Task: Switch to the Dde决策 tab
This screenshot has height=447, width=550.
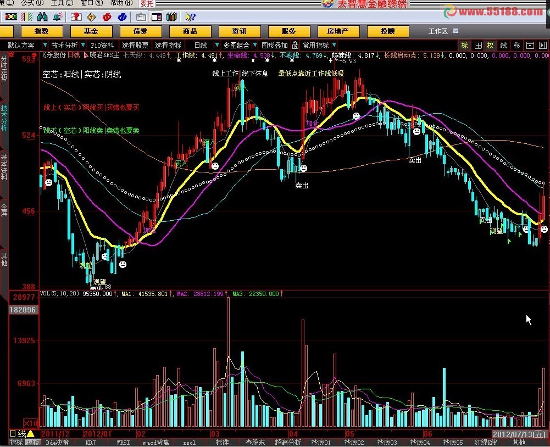Action: coord(58,443)
